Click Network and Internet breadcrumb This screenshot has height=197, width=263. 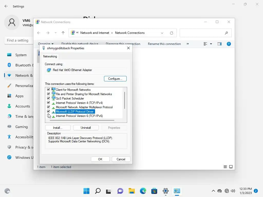(95, 33)
